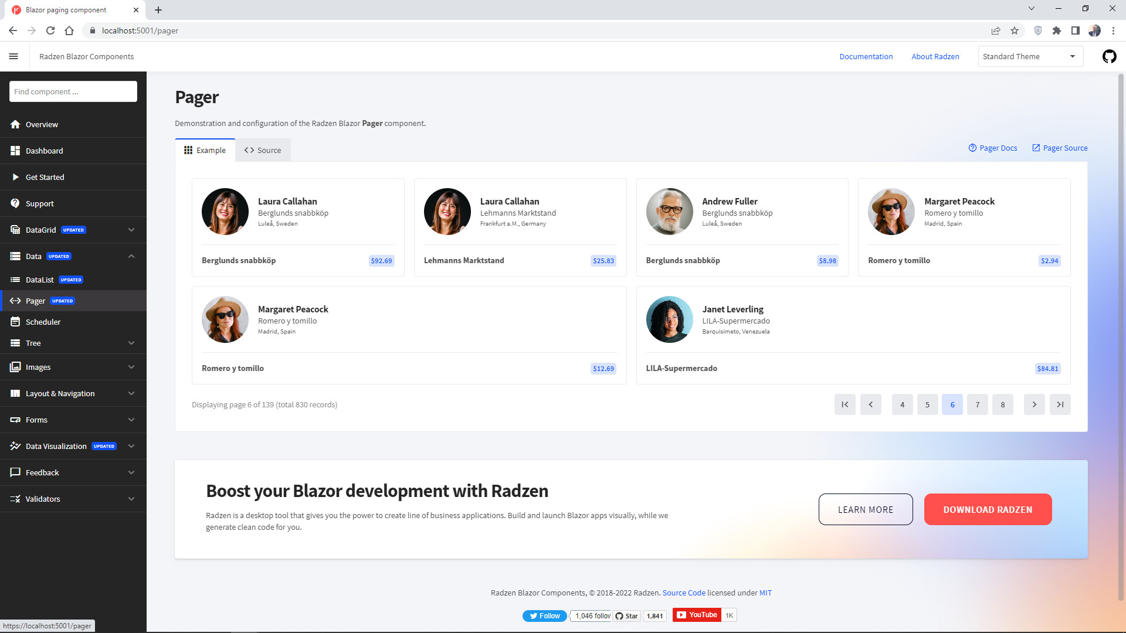
Task: Switch to the Source tab
Action: (x=263, y=150)
